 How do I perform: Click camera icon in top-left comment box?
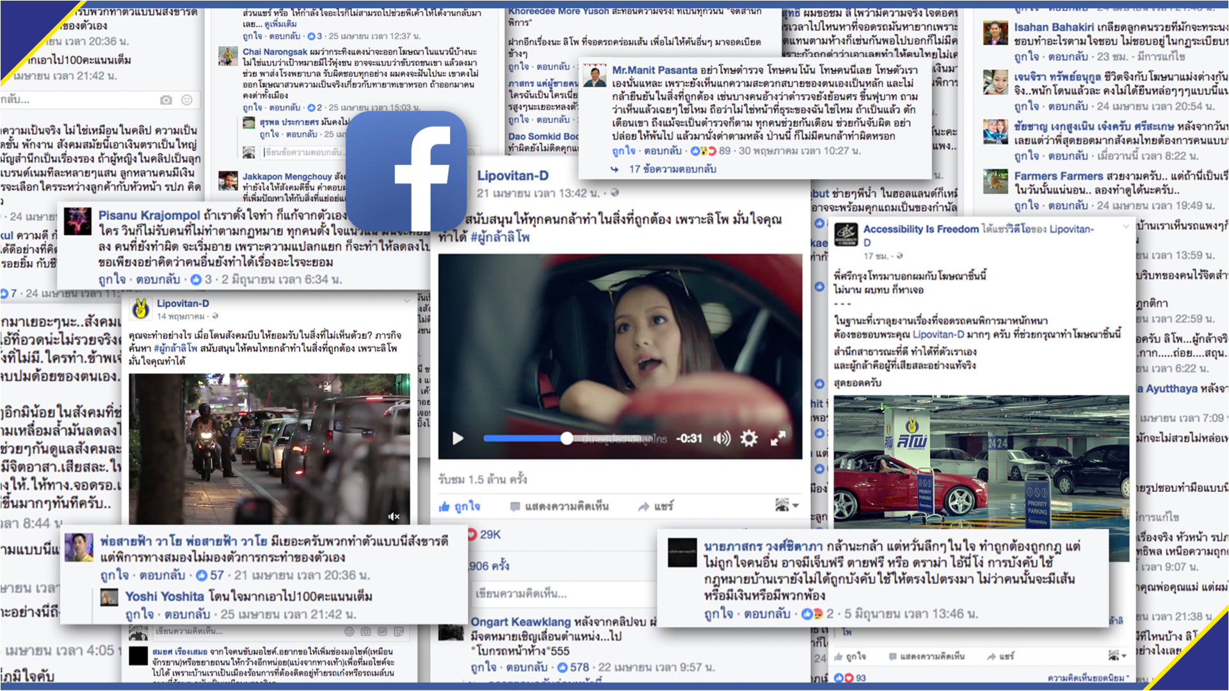click(166, 100)
